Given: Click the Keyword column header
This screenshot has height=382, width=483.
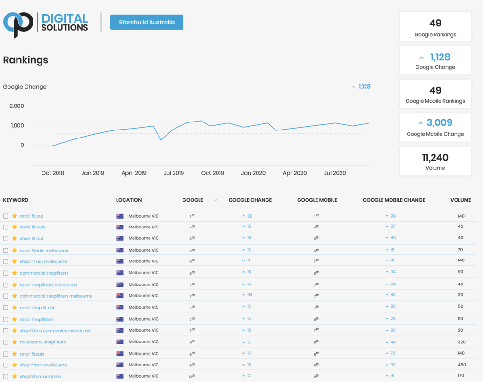Looking at the screenshot, I should coord(16,200).
